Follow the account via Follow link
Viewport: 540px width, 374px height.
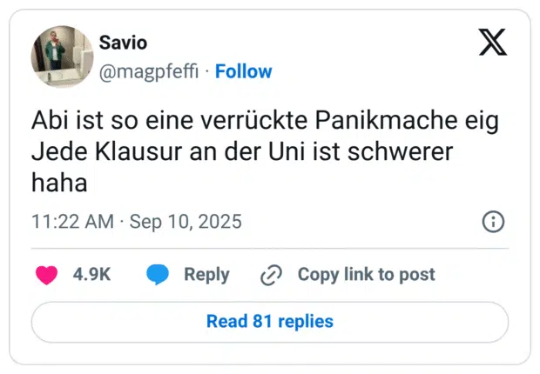(x=243, y=71)
